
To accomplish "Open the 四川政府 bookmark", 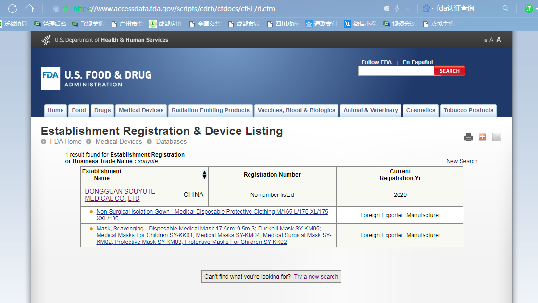I will [283, 24].
